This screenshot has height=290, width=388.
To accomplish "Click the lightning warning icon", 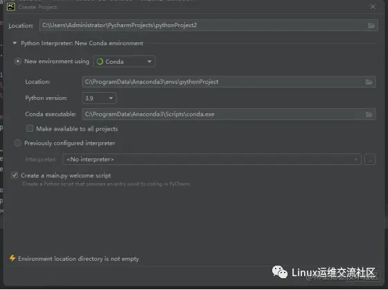I will [x=12, y=258].
